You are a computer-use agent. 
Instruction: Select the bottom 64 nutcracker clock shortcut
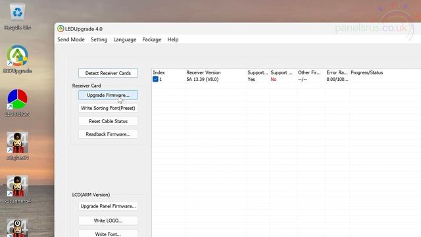[18, 228]
